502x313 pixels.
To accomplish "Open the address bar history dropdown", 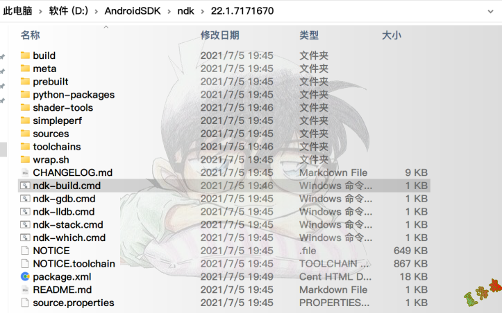I will pyautogui.click(x=490, y=11).
